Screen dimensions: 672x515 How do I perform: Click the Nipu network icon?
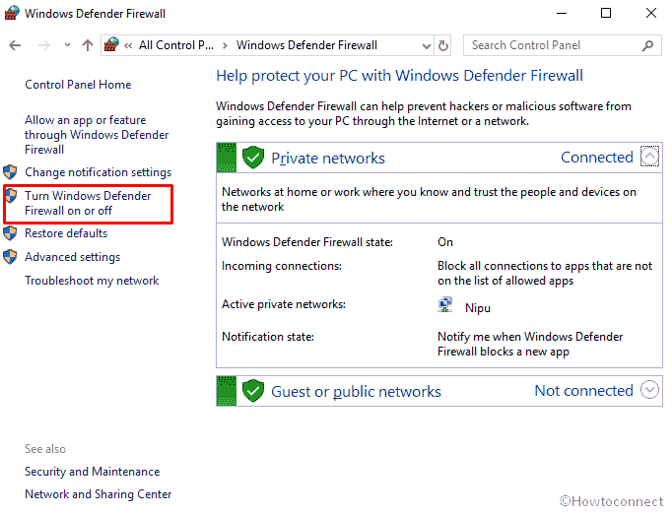pyautogui.click(x=445, y=304)
